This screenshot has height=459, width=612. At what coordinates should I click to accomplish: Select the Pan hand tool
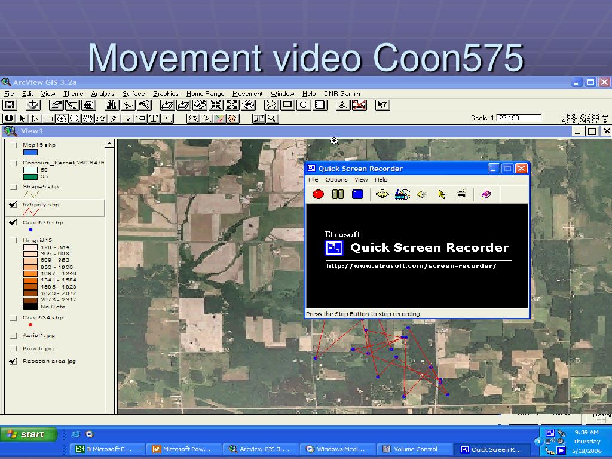point(88,118)
